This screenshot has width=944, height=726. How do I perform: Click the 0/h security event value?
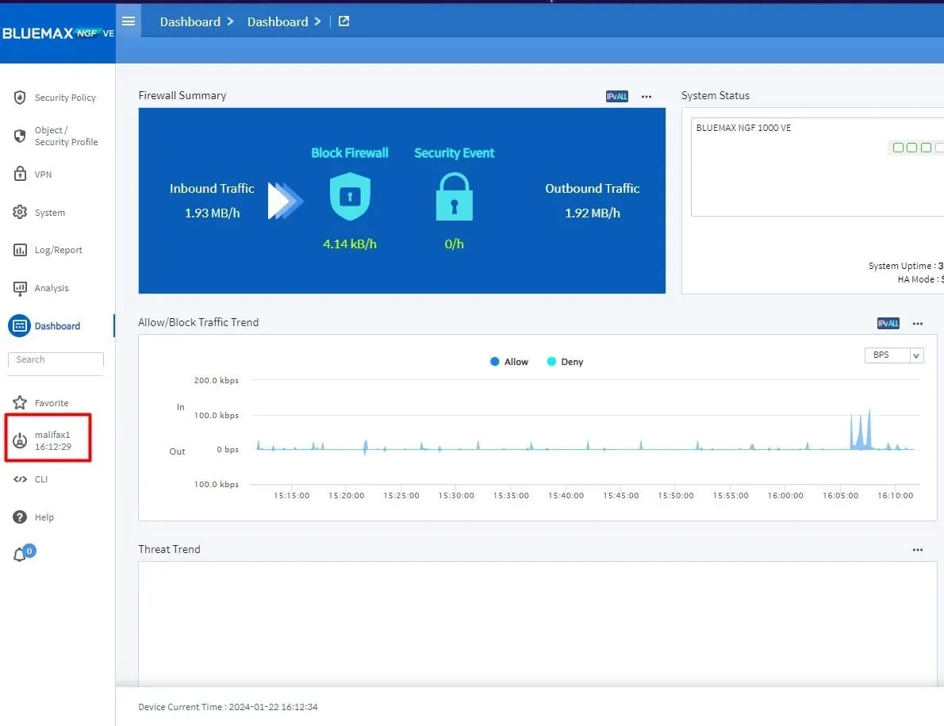pos(455,244)
